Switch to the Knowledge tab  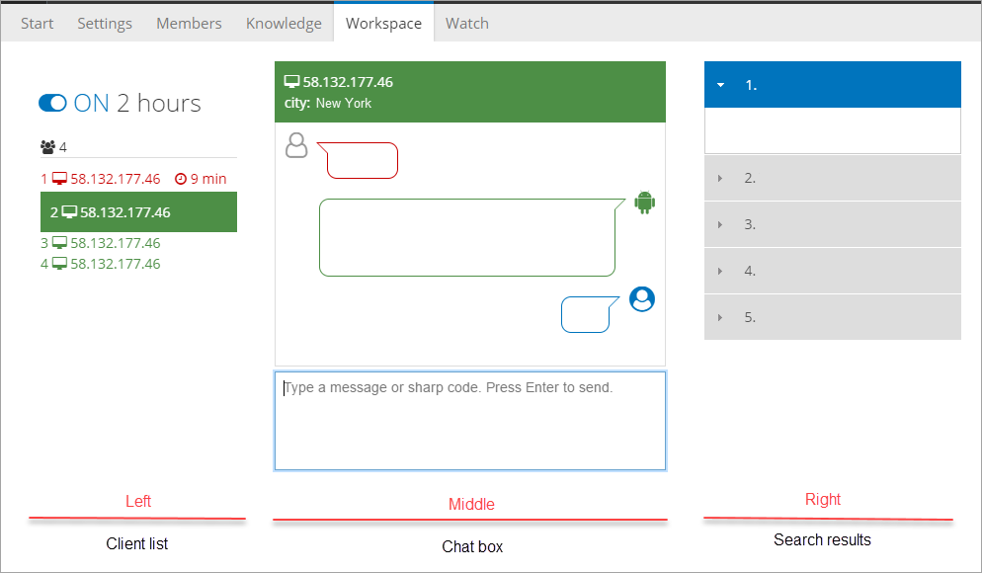(x=284, y=23)
